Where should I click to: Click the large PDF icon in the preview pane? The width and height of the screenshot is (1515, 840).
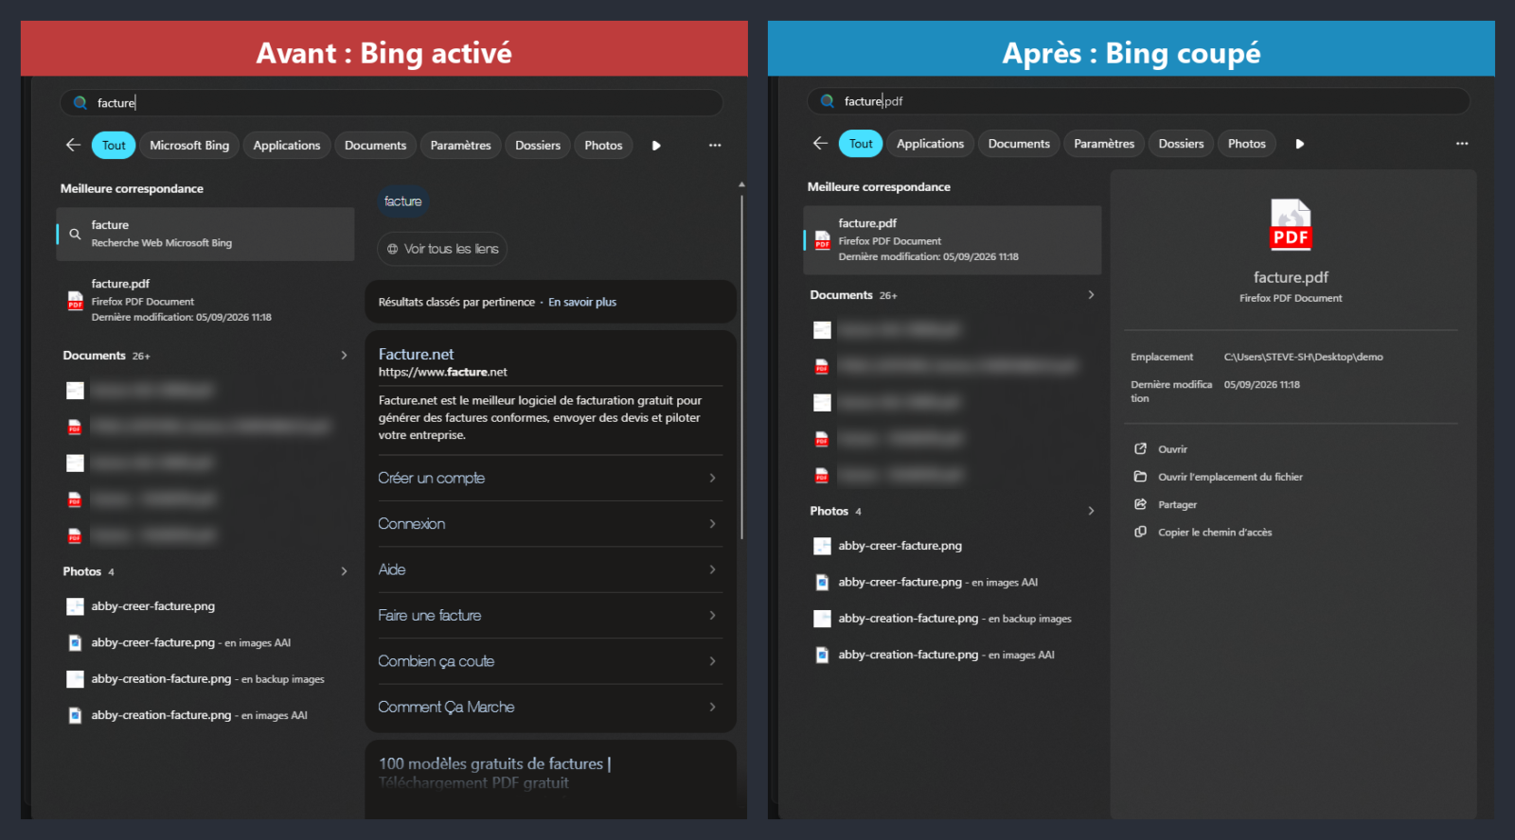tap(1291, 225)
